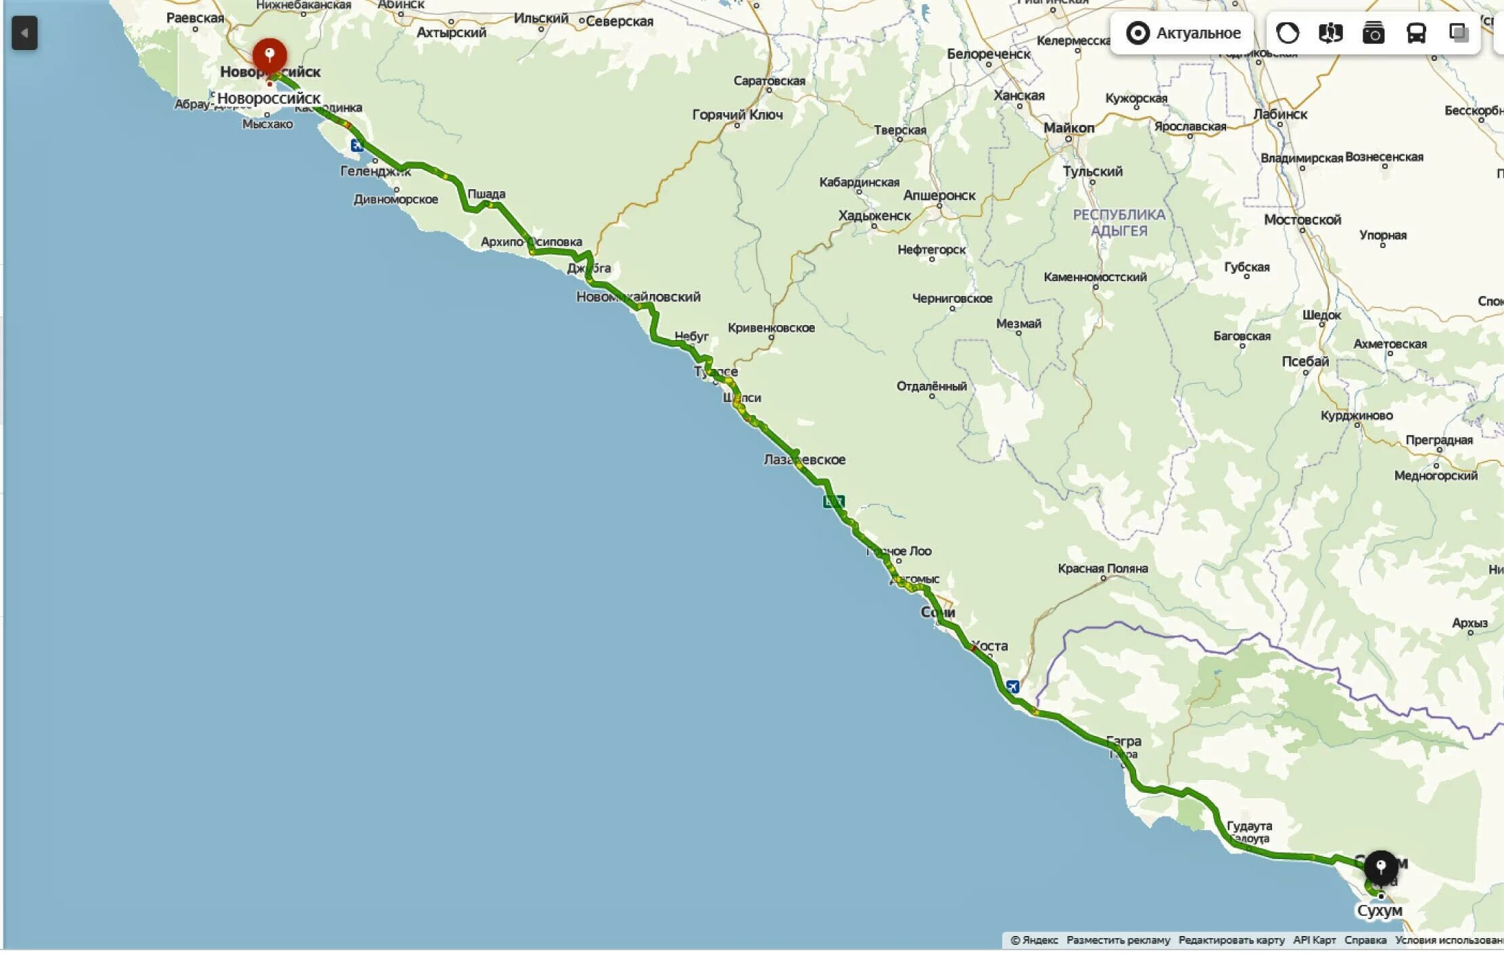Show photos layer camera icon

pos(1373,33)
